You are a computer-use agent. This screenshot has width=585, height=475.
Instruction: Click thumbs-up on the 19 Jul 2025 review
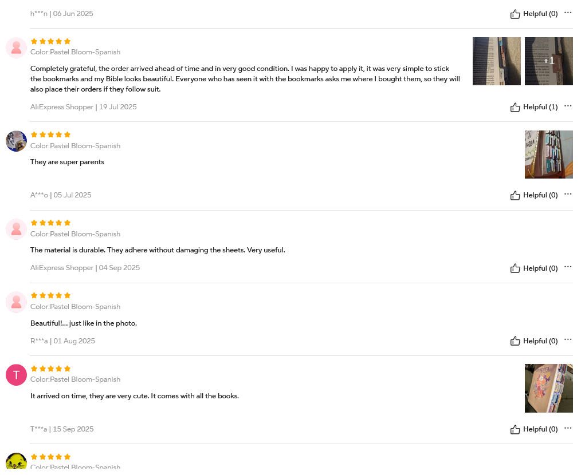(x=515, y=107)
